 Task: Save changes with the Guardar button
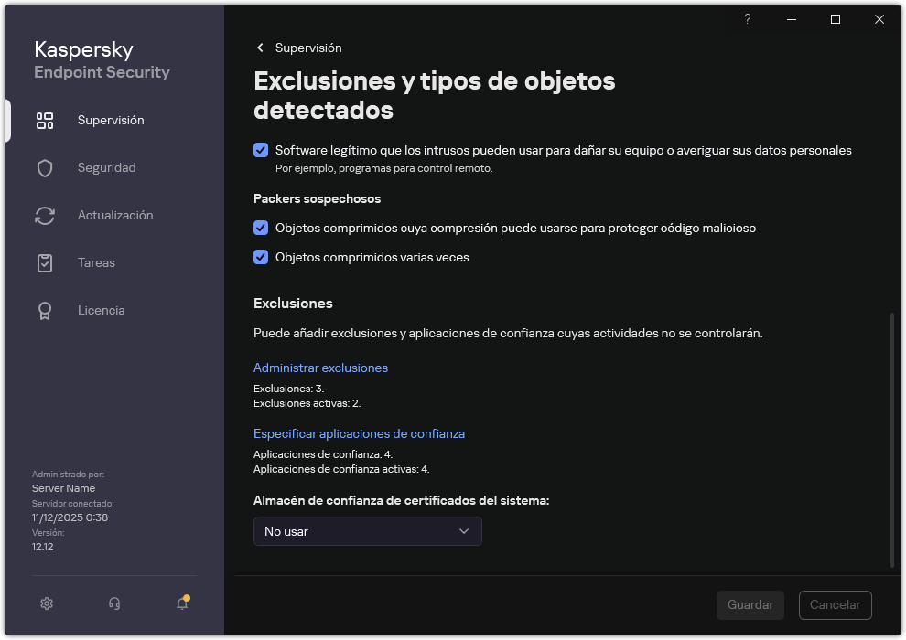coord(750,605)
